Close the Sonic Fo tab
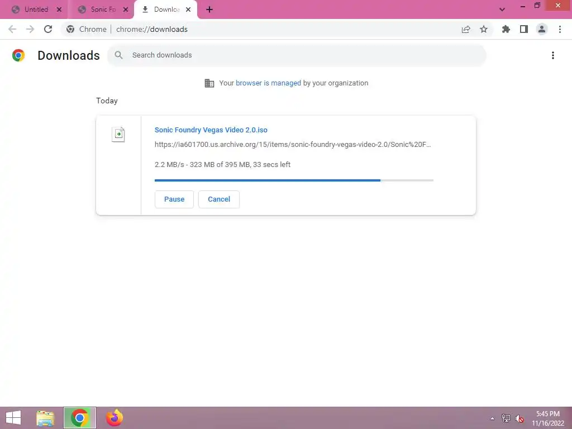Screen dimensions: 572x429 click(x=126, y=9)
